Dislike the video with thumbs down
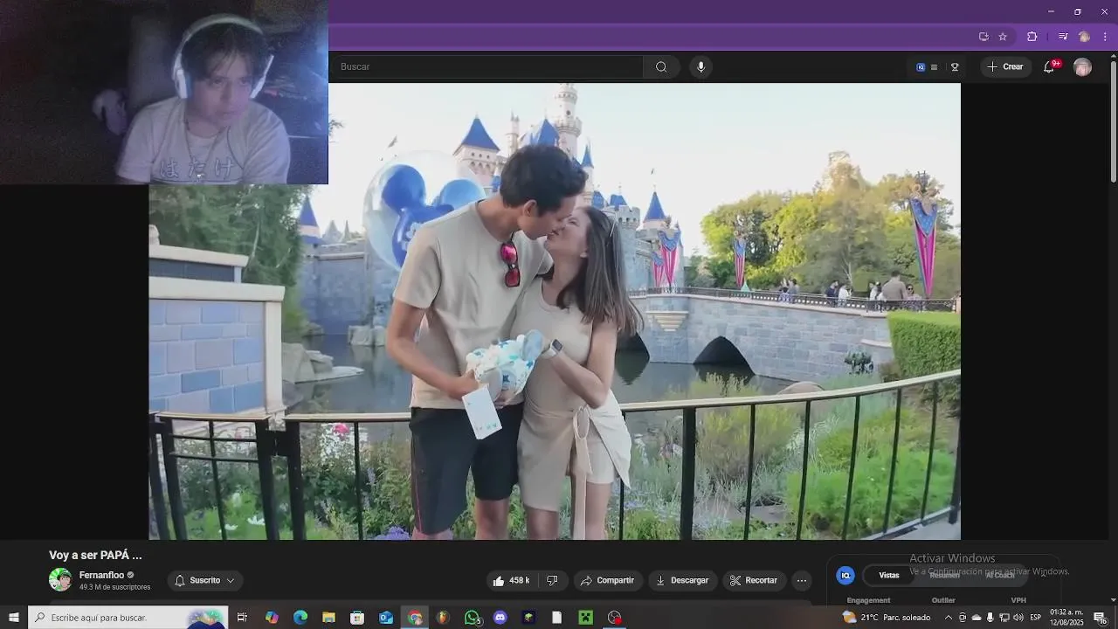This screenshot has width=1118, height=629. pyautogui.click(x=552, y=580)
